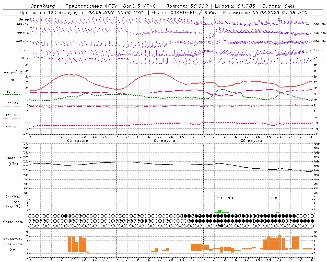Click the tallest orange convective cloud bar
This screenshot has width=327, height=262.
pos(279,242)
